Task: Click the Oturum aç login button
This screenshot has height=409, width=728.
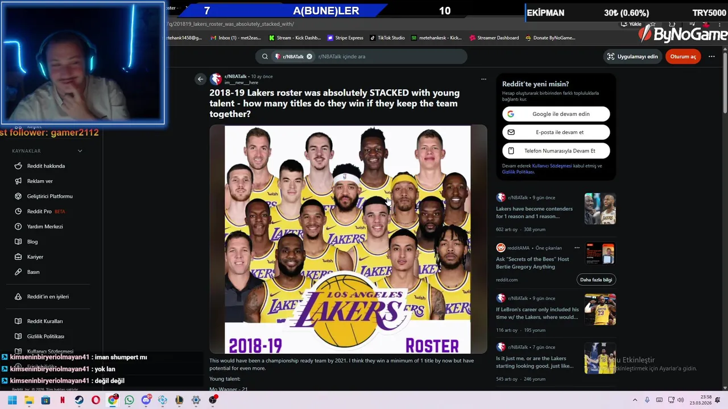Action: 683,56
